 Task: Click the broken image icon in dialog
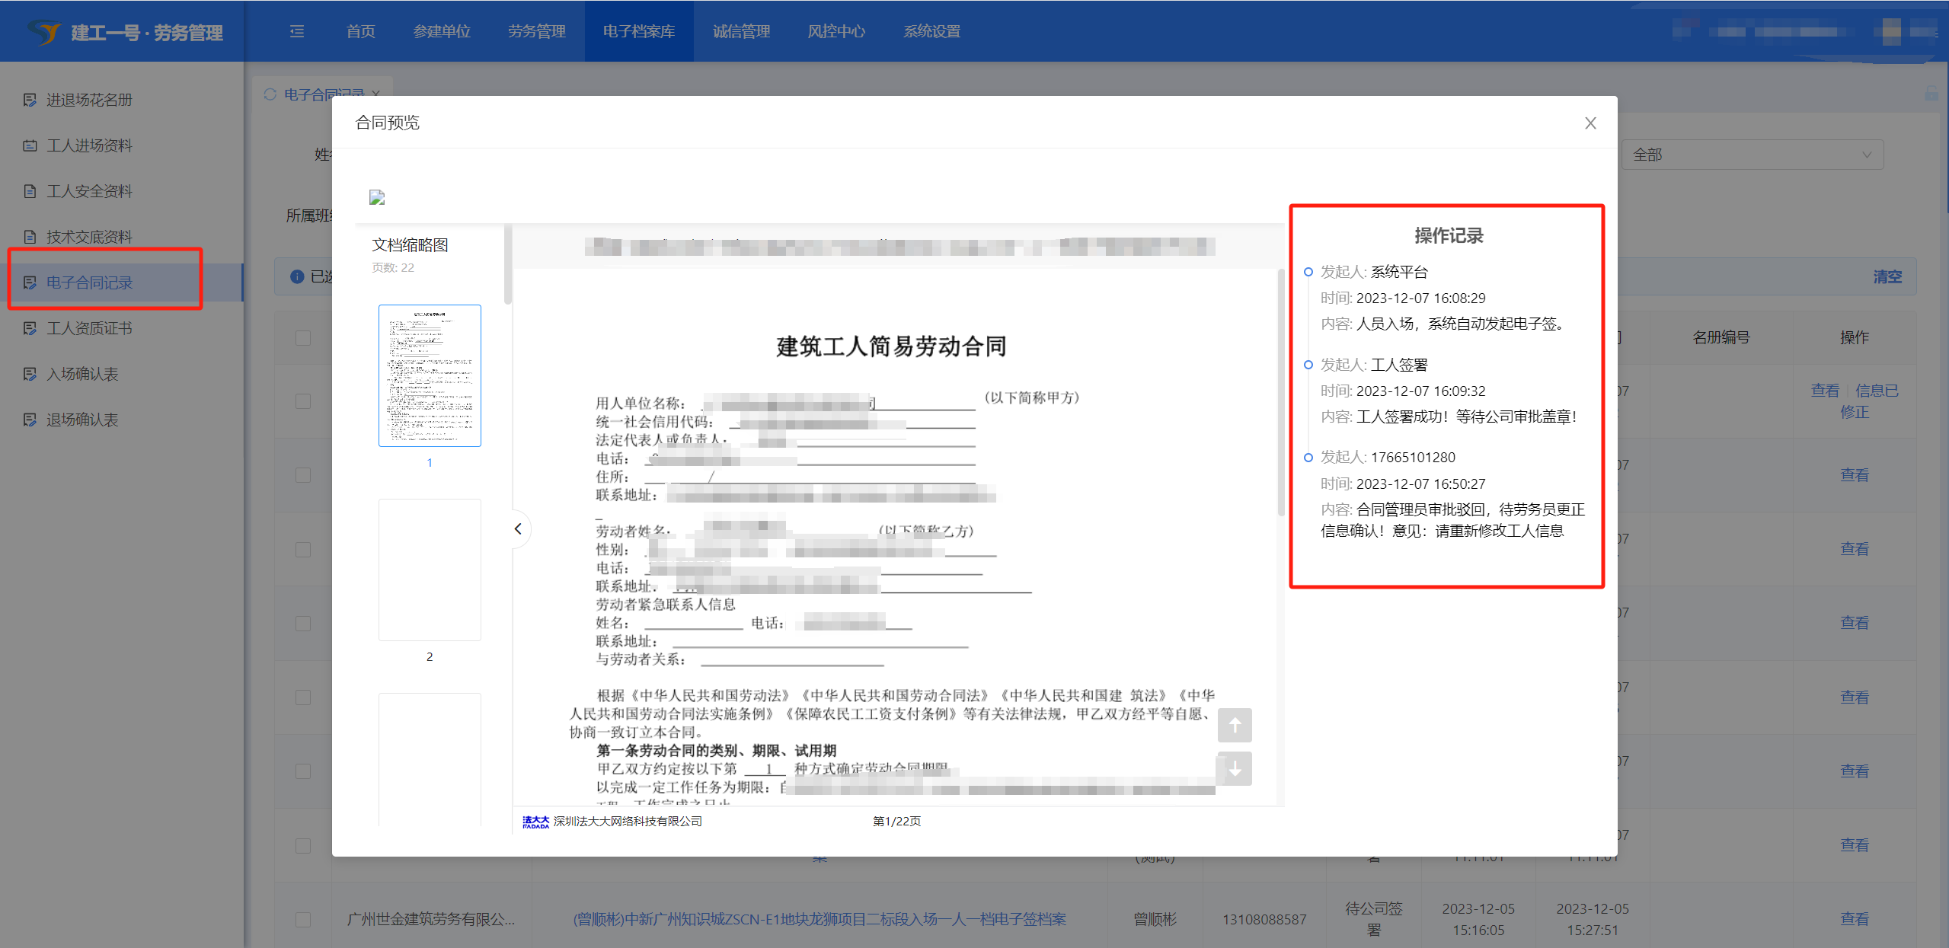pyautogui.click(x=377, y=198)
